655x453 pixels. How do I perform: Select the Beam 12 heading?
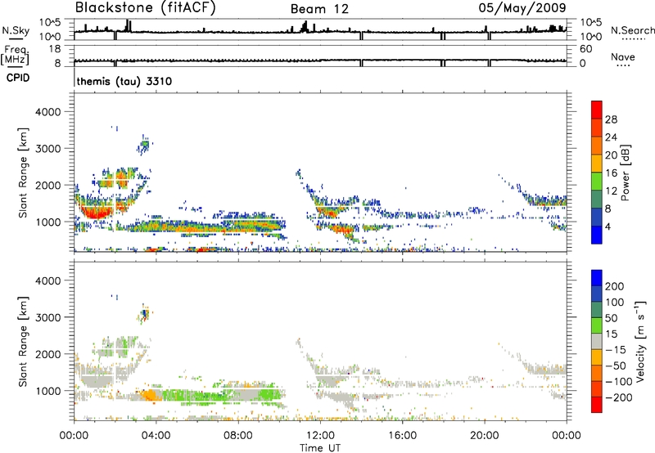(x=319, y=9)
